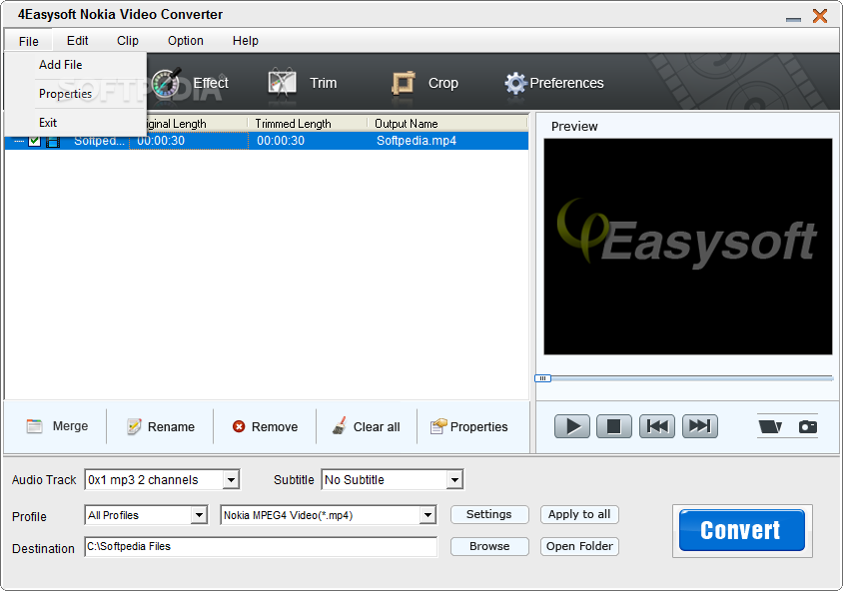Open the Help menu
The height and width of the screenshot is (591, 843).
pos(245,41)
